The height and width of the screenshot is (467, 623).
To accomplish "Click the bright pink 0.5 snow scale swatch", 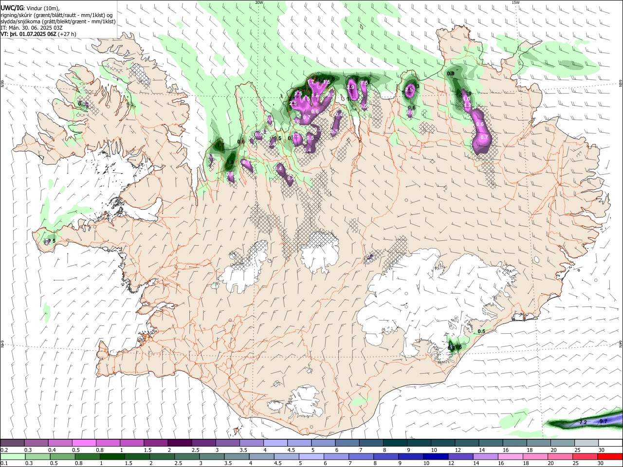I will (84, 443).
